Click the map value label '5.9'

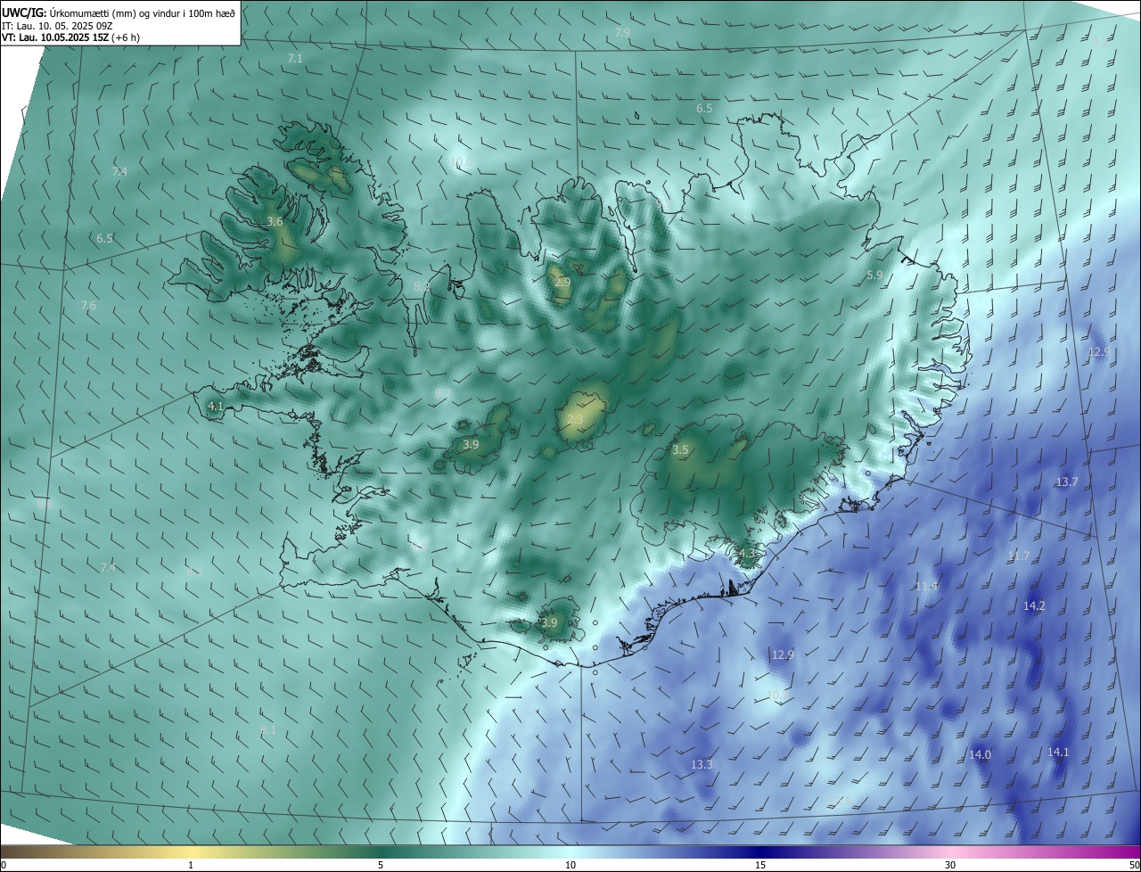[874, 276]
